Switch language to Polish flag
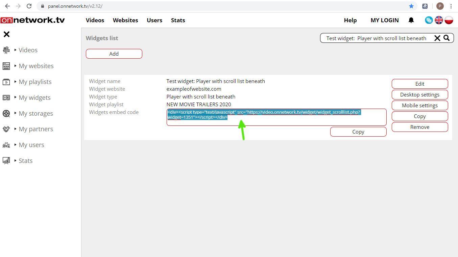 (x=449, y=20)
